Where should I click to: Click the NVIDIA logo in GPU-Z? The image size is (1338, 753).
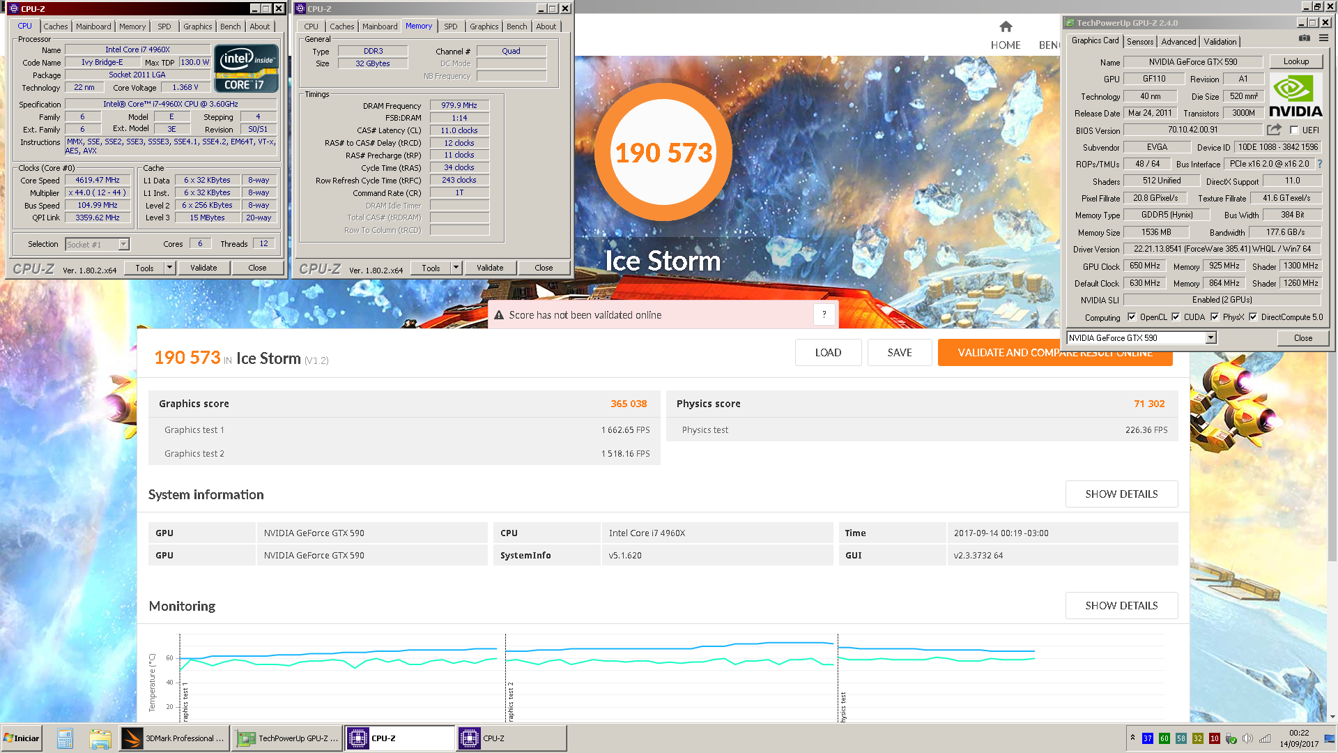click(1295, 96)
